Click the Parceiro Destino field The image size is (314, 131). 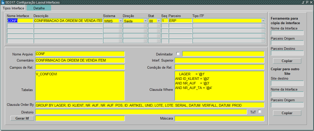[287, 53]
